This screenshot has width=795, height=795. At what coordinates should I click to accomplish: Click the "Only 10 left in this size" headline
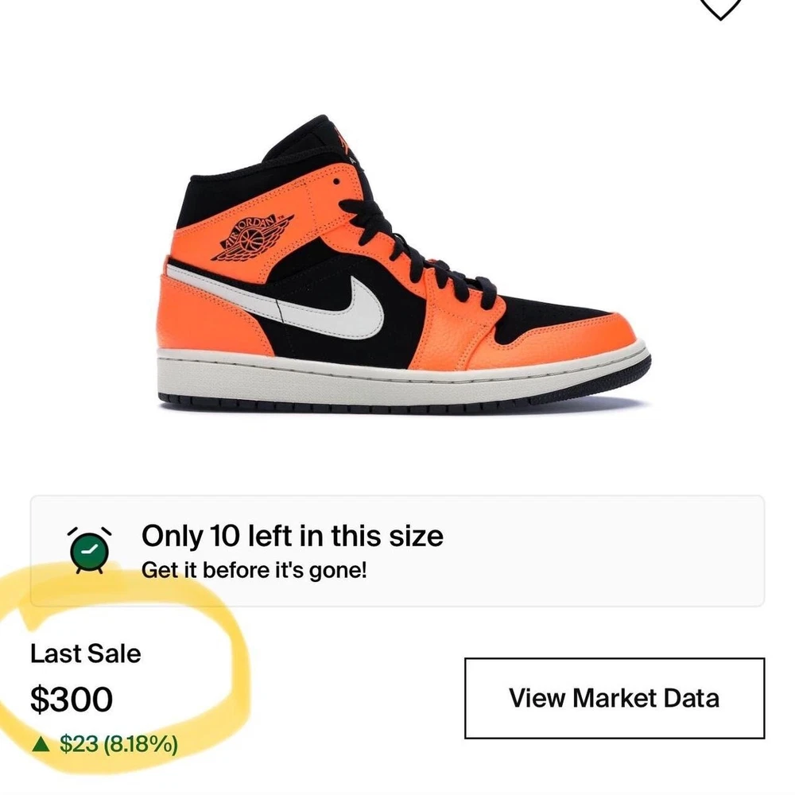click(x=292, y=536)
